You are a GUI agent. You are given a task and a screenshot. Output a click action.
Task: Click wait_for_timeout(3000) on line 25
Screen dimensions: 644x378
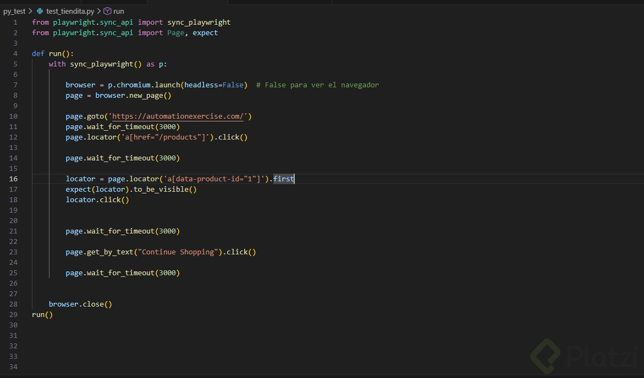coord(134,273)
